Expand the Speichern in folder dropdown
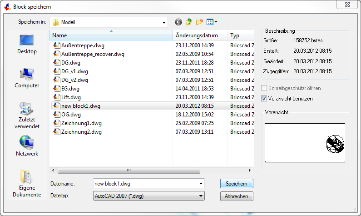 [164, 22]
